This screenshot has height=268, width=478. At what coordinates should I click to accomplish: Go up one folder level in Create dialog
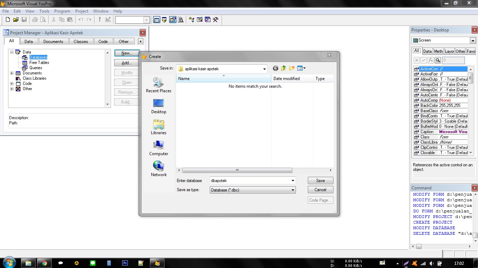[x=284, y=68]
